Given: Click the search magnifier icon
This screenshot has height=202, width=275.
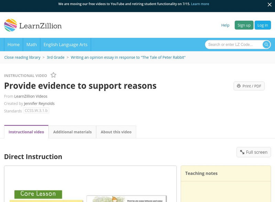Looking at the screenshot, I should [x=266, y=44].
